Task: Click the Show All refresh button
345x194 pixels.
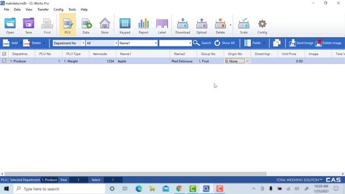Action: point(224,43)
